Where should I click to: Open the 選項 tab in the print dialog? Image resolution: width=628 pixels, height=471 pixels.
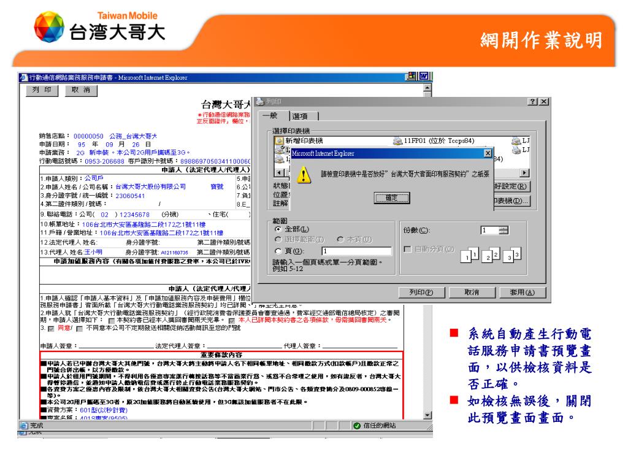[x=301, y=116]
